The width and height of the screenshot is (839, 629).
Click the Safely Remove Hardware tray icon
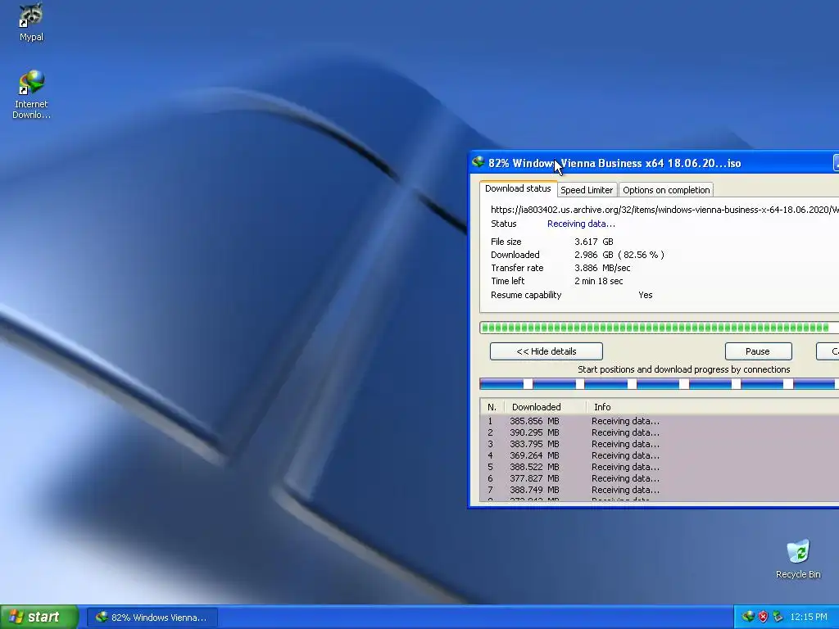pyautogui.click(x=778, y=617)
